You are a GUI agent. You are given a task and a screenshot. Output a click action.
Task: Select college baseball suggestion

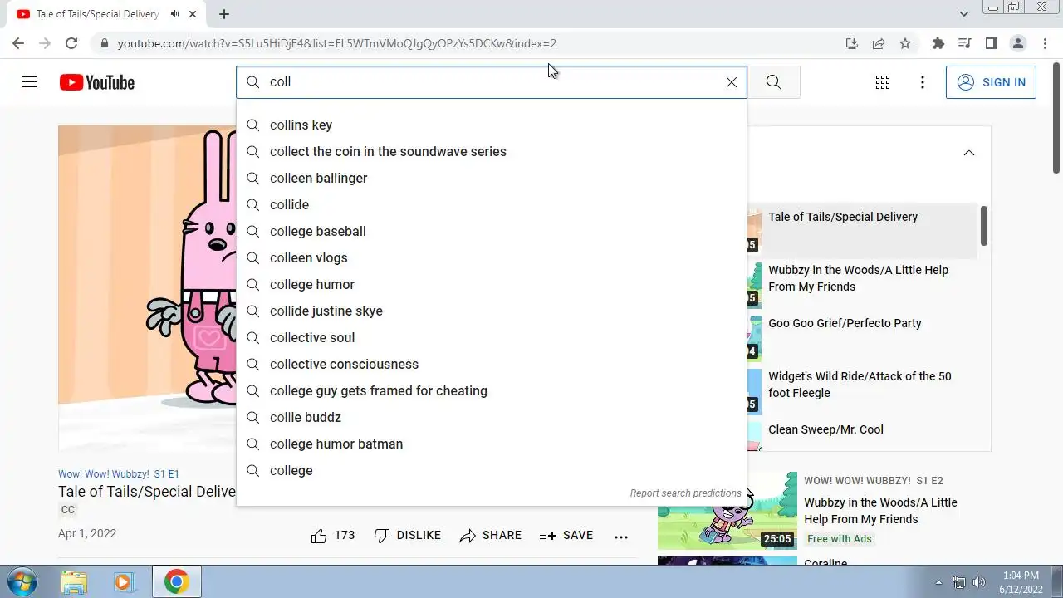click(x=492, y=231)
